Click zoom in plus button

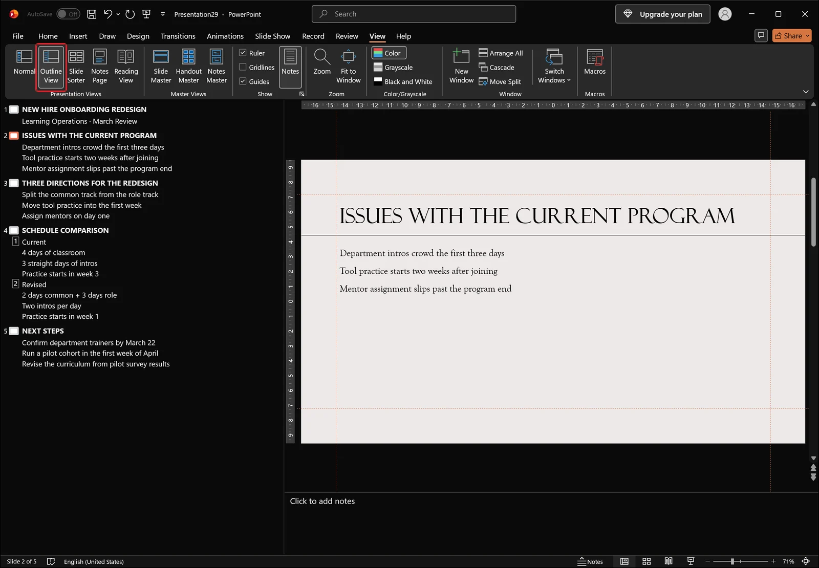pyautogui.click(x=773, y=561)
